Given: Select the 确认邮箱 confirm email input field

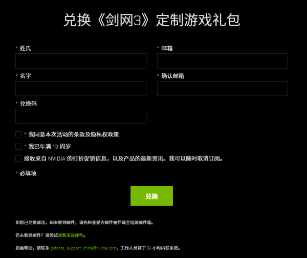Looking at the screenshot, I should [x=222, y=89].
